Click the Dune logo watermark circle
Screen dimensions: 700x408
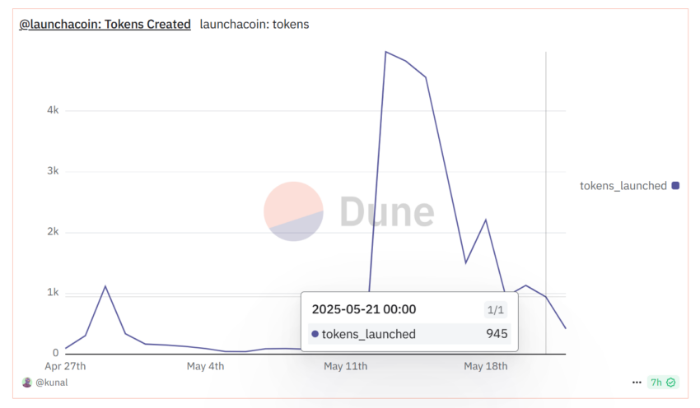click(293, 212)
